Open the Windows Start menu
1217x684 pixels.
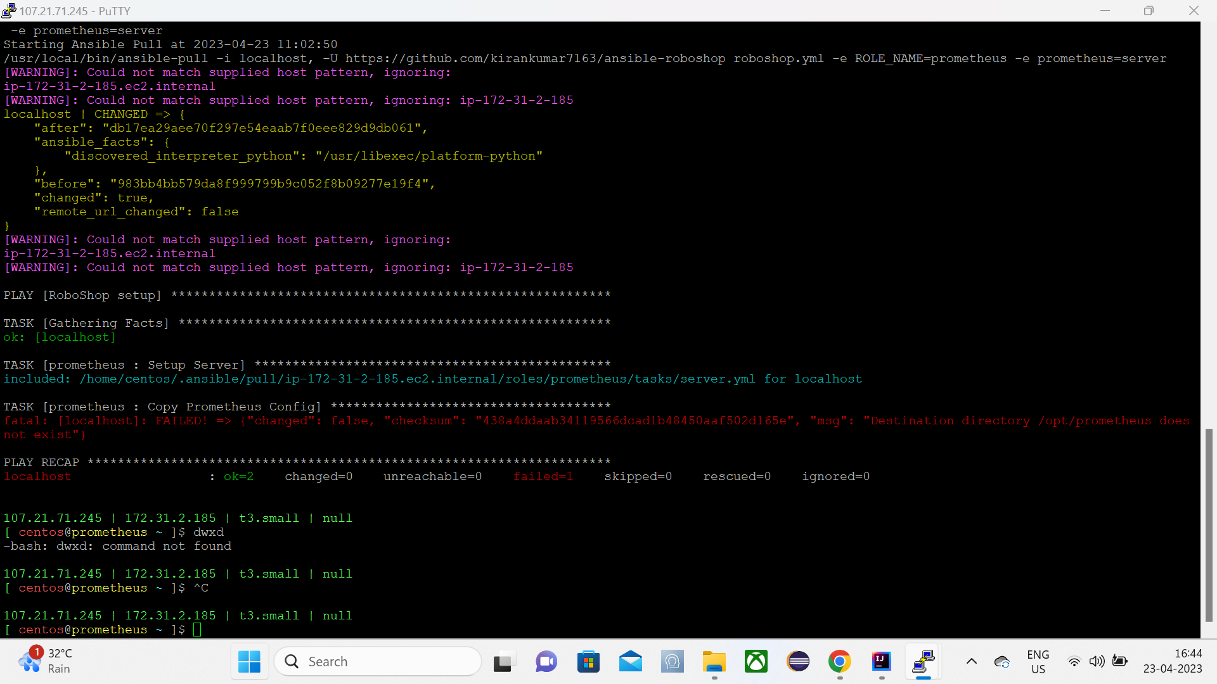pyautogui.click(x=249, y=661)
